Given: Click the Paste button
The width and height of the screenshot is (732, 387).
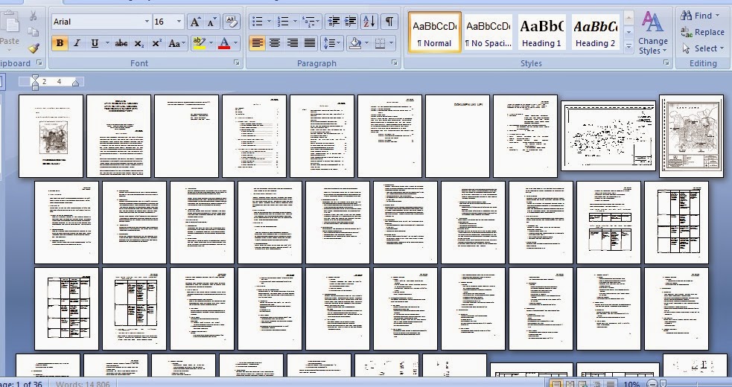Looking at the screenshot, I should (x=10, y=31).
